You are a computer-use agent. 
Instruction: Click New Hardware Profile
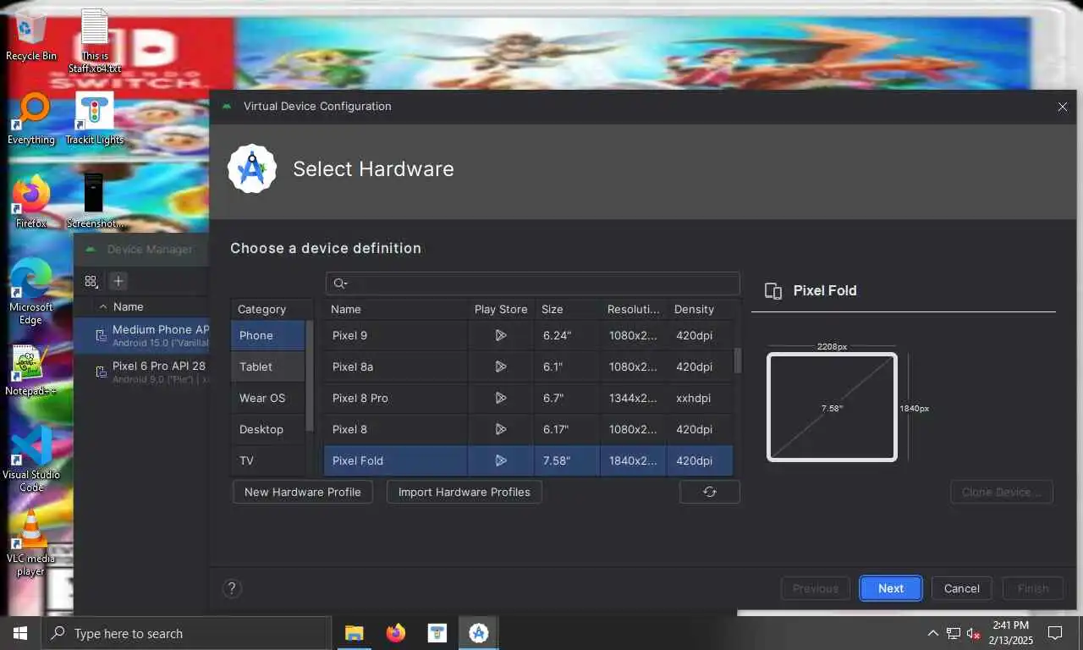point(303,492)
